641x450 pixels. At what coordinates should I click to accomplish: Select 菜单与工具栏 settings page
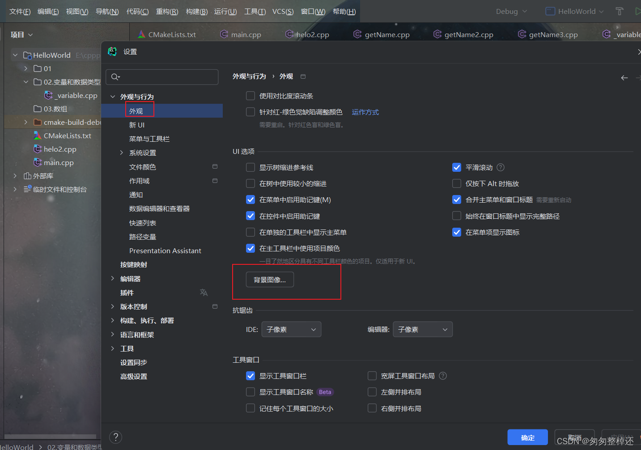click(149, 139)
